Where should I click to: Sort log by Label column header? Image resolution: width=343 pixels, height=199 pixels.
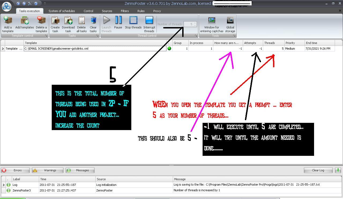25,179
